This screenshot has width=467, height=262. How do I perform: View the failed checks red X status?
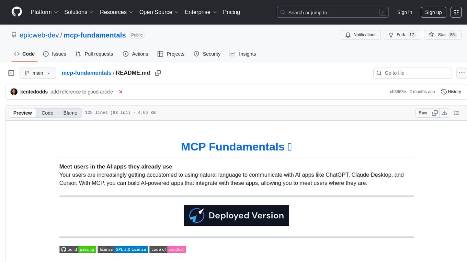tap(121, 92)
